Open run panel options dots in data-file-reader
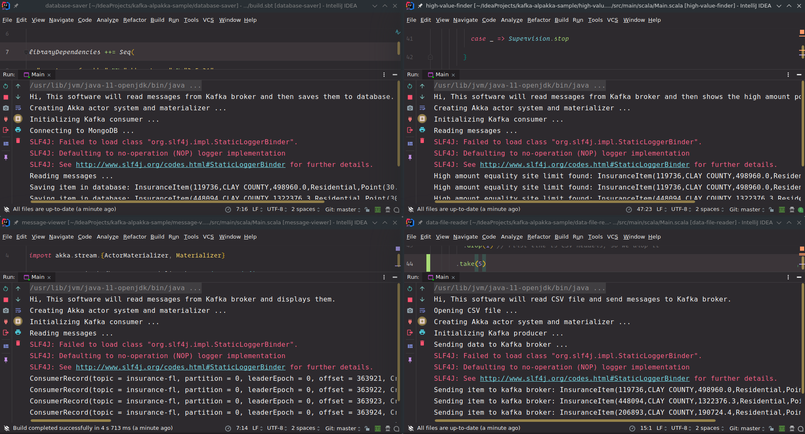The height and width of the screenshot is (434, 805). point(788,277)
